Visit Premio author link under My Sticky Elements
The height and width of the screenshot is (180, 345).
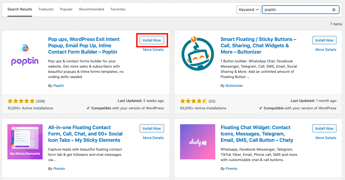click(x=59, y=169)
